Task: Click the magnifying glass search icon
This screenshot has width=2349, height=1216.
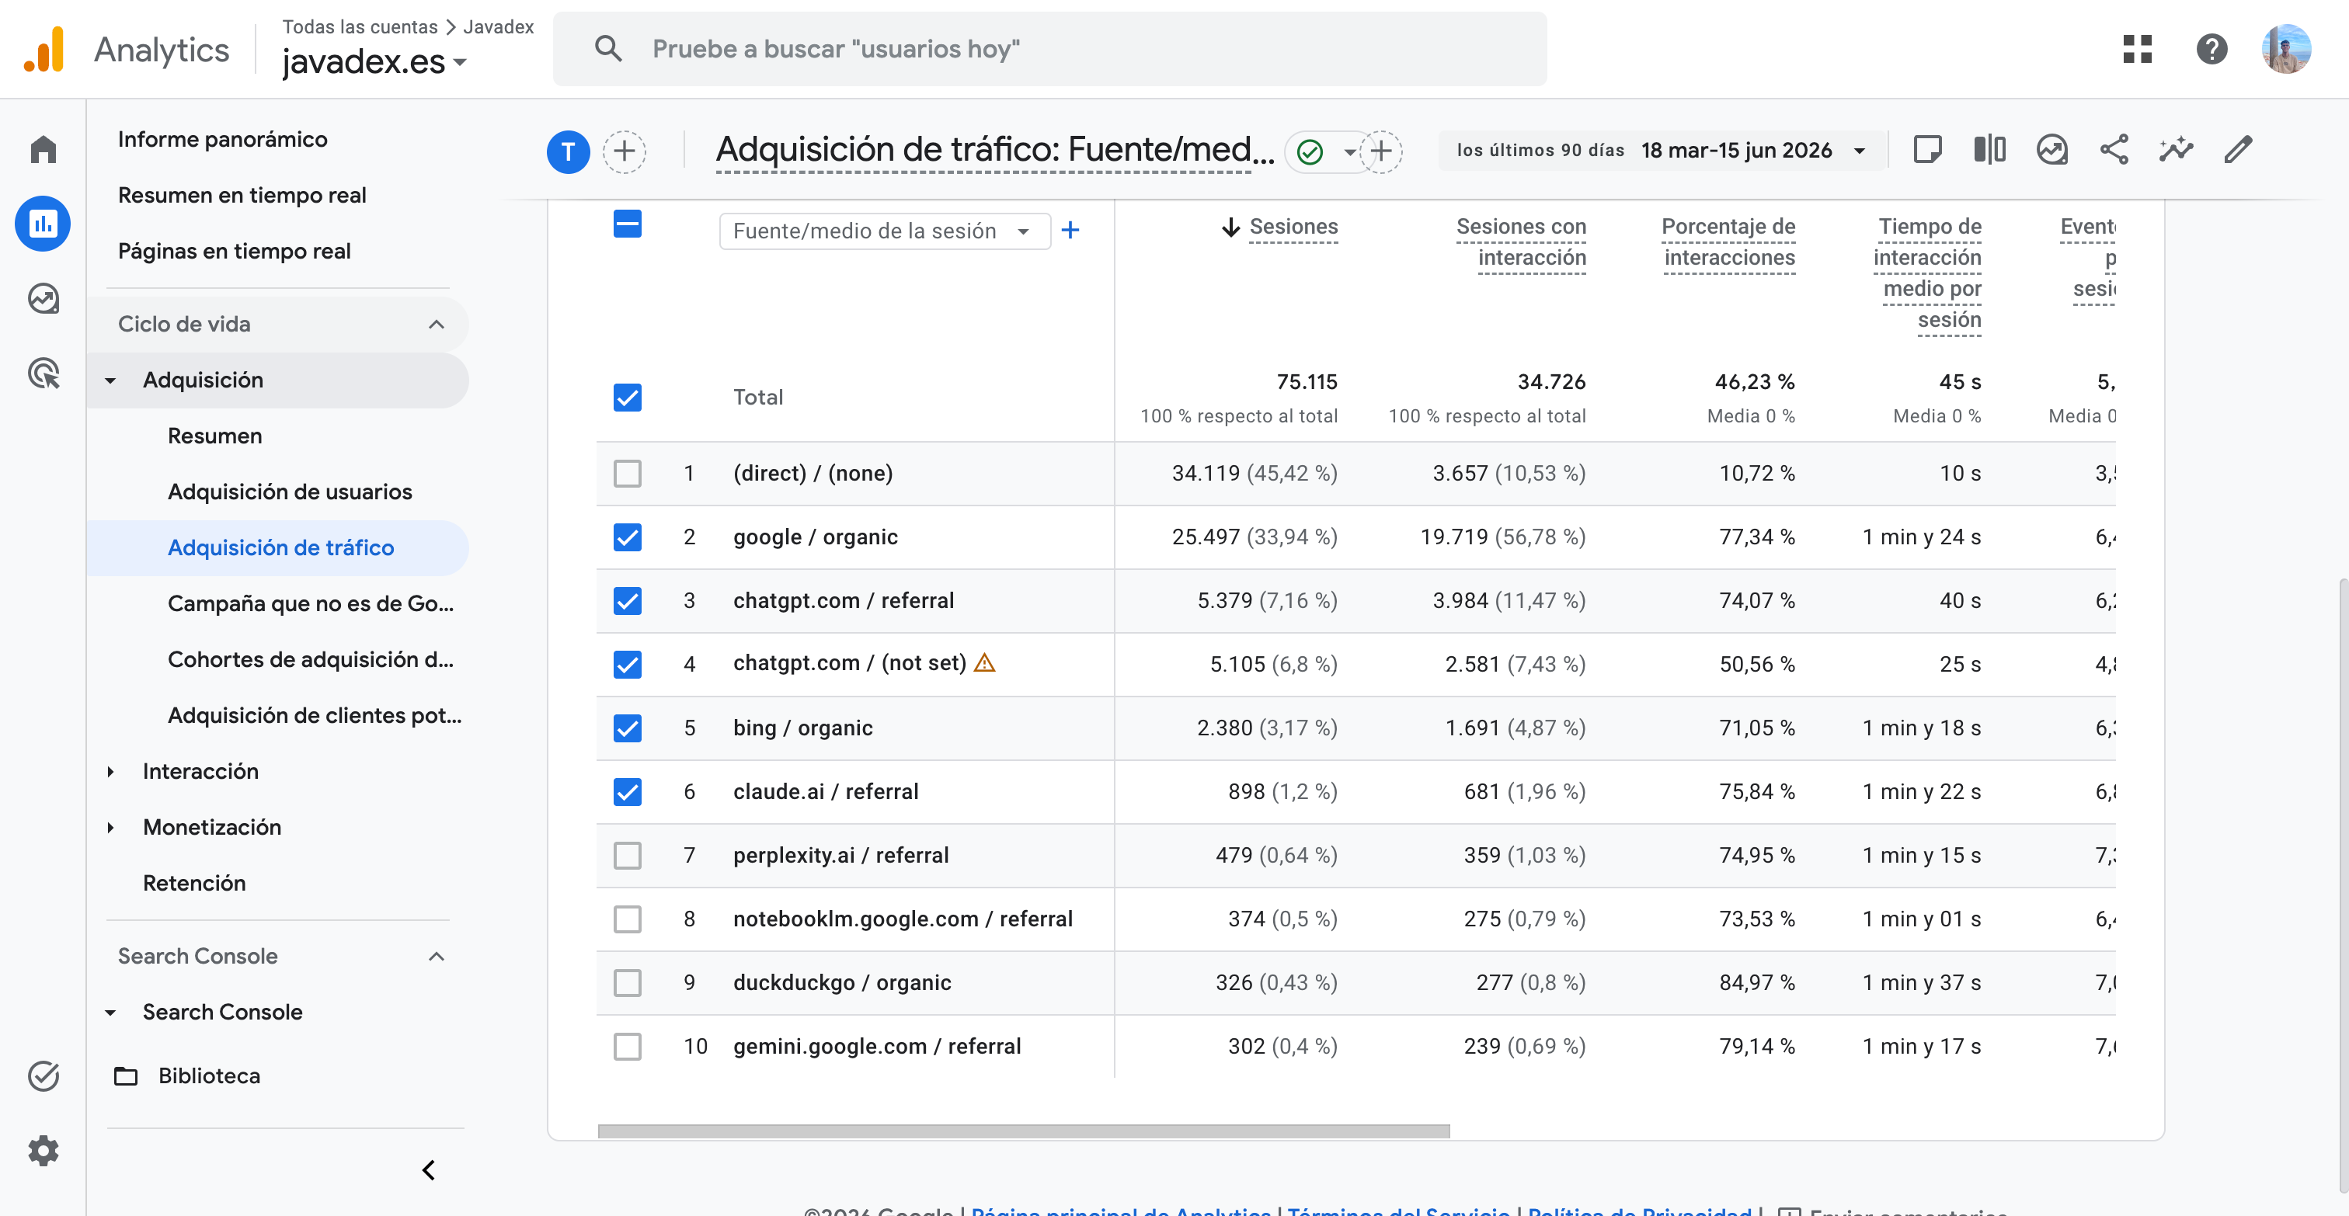Action: [x=608, y=48]
